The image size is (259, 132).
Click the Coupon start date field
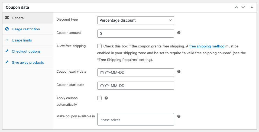tap(136, 86)
